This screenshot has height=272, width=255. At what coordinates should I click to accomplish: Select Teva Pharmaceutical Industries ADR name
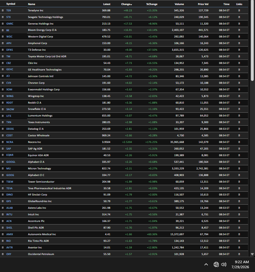coord(50,188)
